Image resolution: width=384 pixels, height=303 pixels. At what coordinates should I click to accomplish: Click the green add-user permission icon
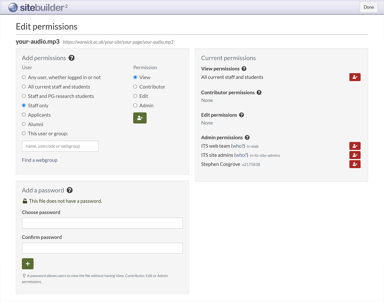coord(140,118)
